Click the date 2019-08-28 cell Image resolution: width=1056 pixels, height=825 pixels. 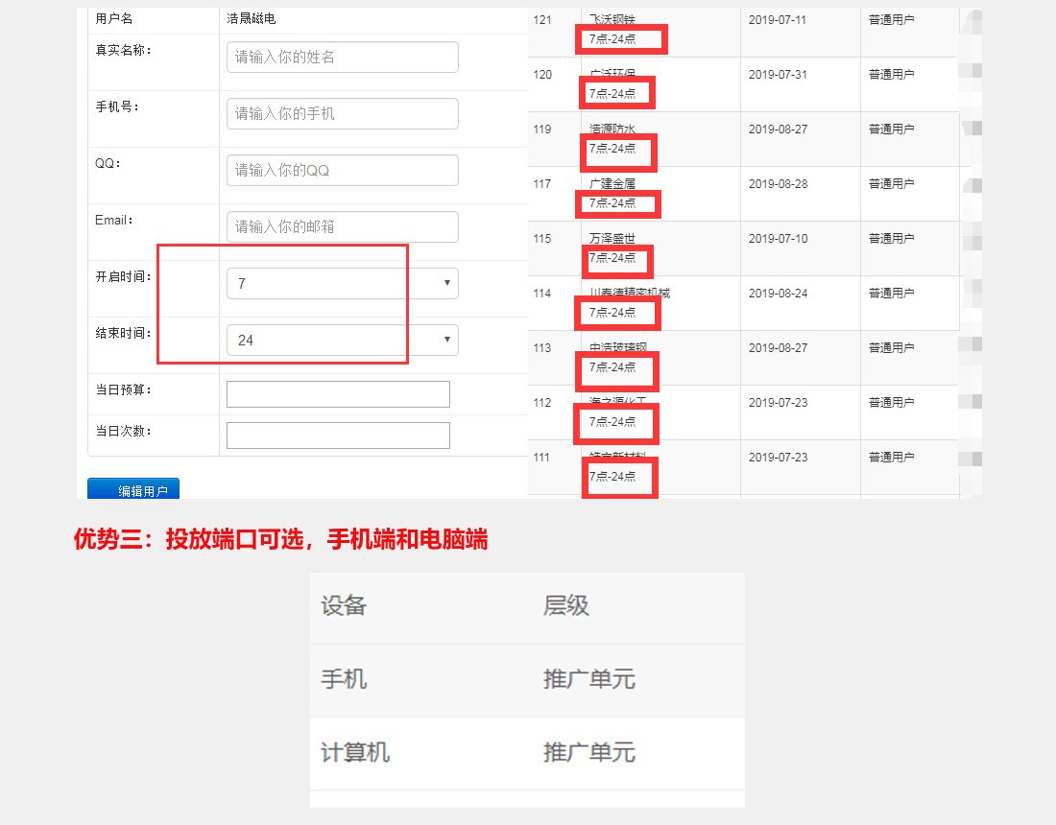(x=778, y=184)
